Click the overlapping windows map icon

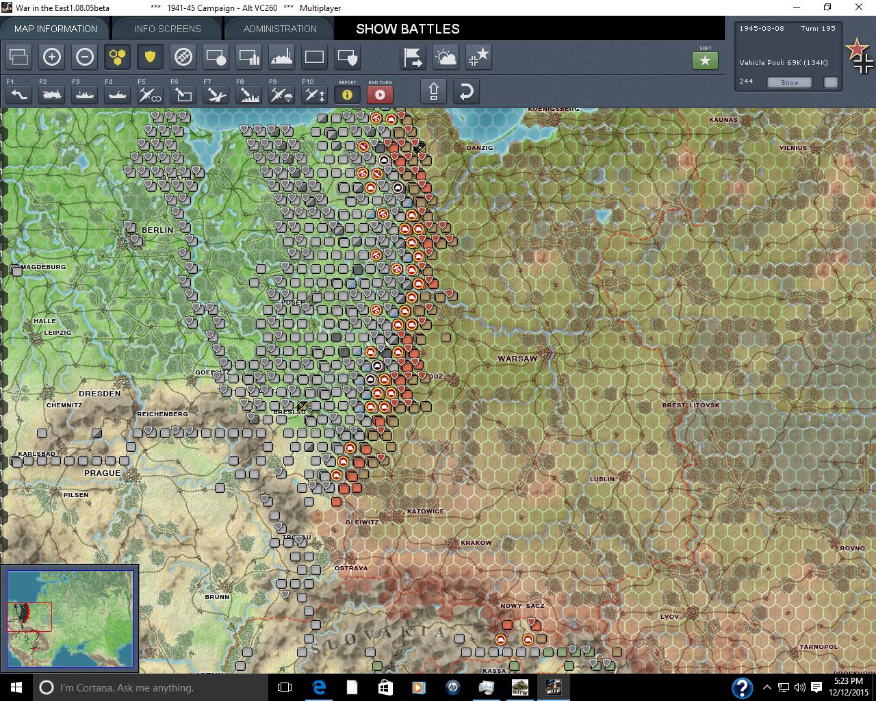coord(19,57)
